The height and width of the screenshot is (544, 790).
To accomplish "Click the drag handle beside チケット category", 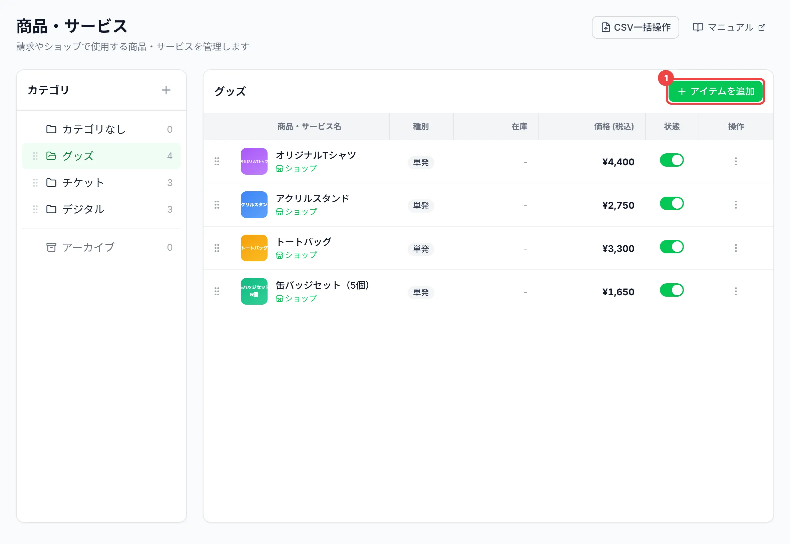I will click(35, 182).
